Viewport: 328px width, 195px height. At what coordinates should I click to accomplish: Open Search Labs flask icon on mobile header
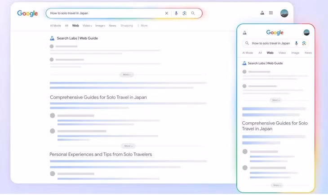(x=244, y=33)
